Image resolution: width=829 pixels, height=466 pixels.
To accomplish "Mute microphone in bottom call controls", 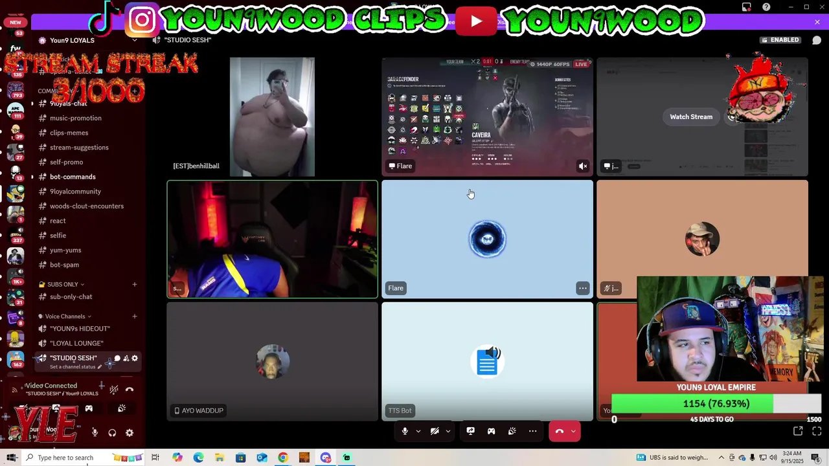I will pos(405,431).
